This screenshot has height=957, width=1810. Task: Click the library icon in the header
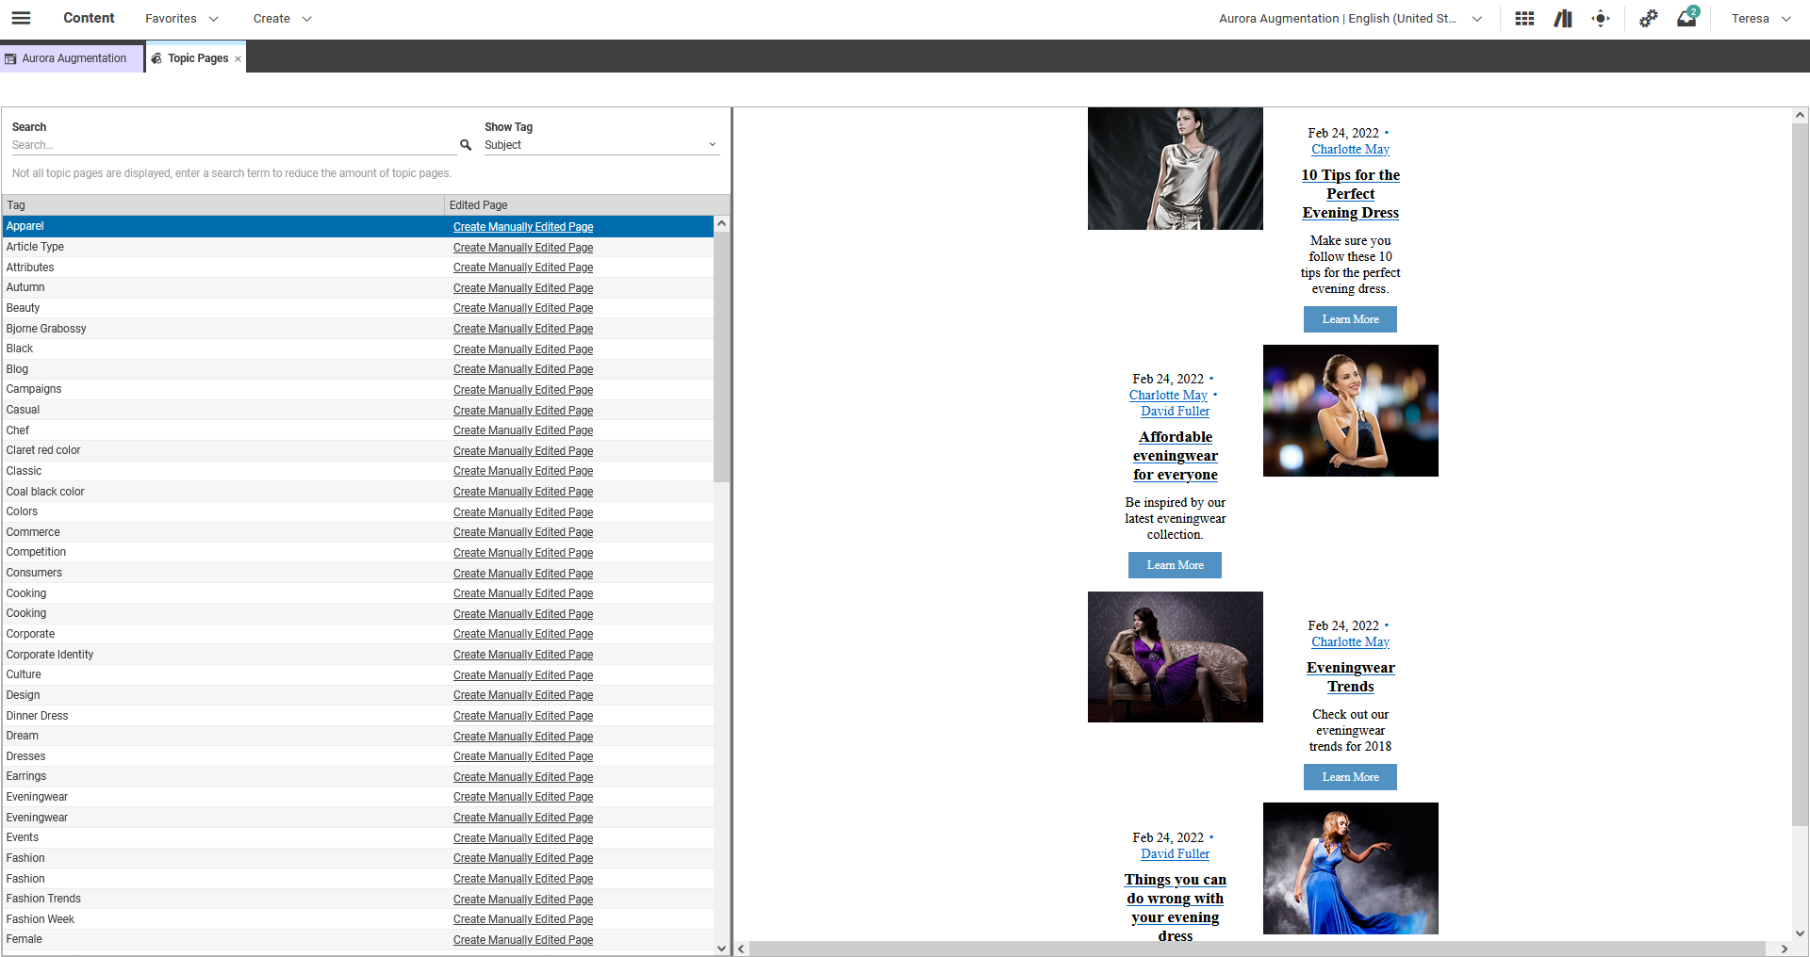pos(1562,18)
